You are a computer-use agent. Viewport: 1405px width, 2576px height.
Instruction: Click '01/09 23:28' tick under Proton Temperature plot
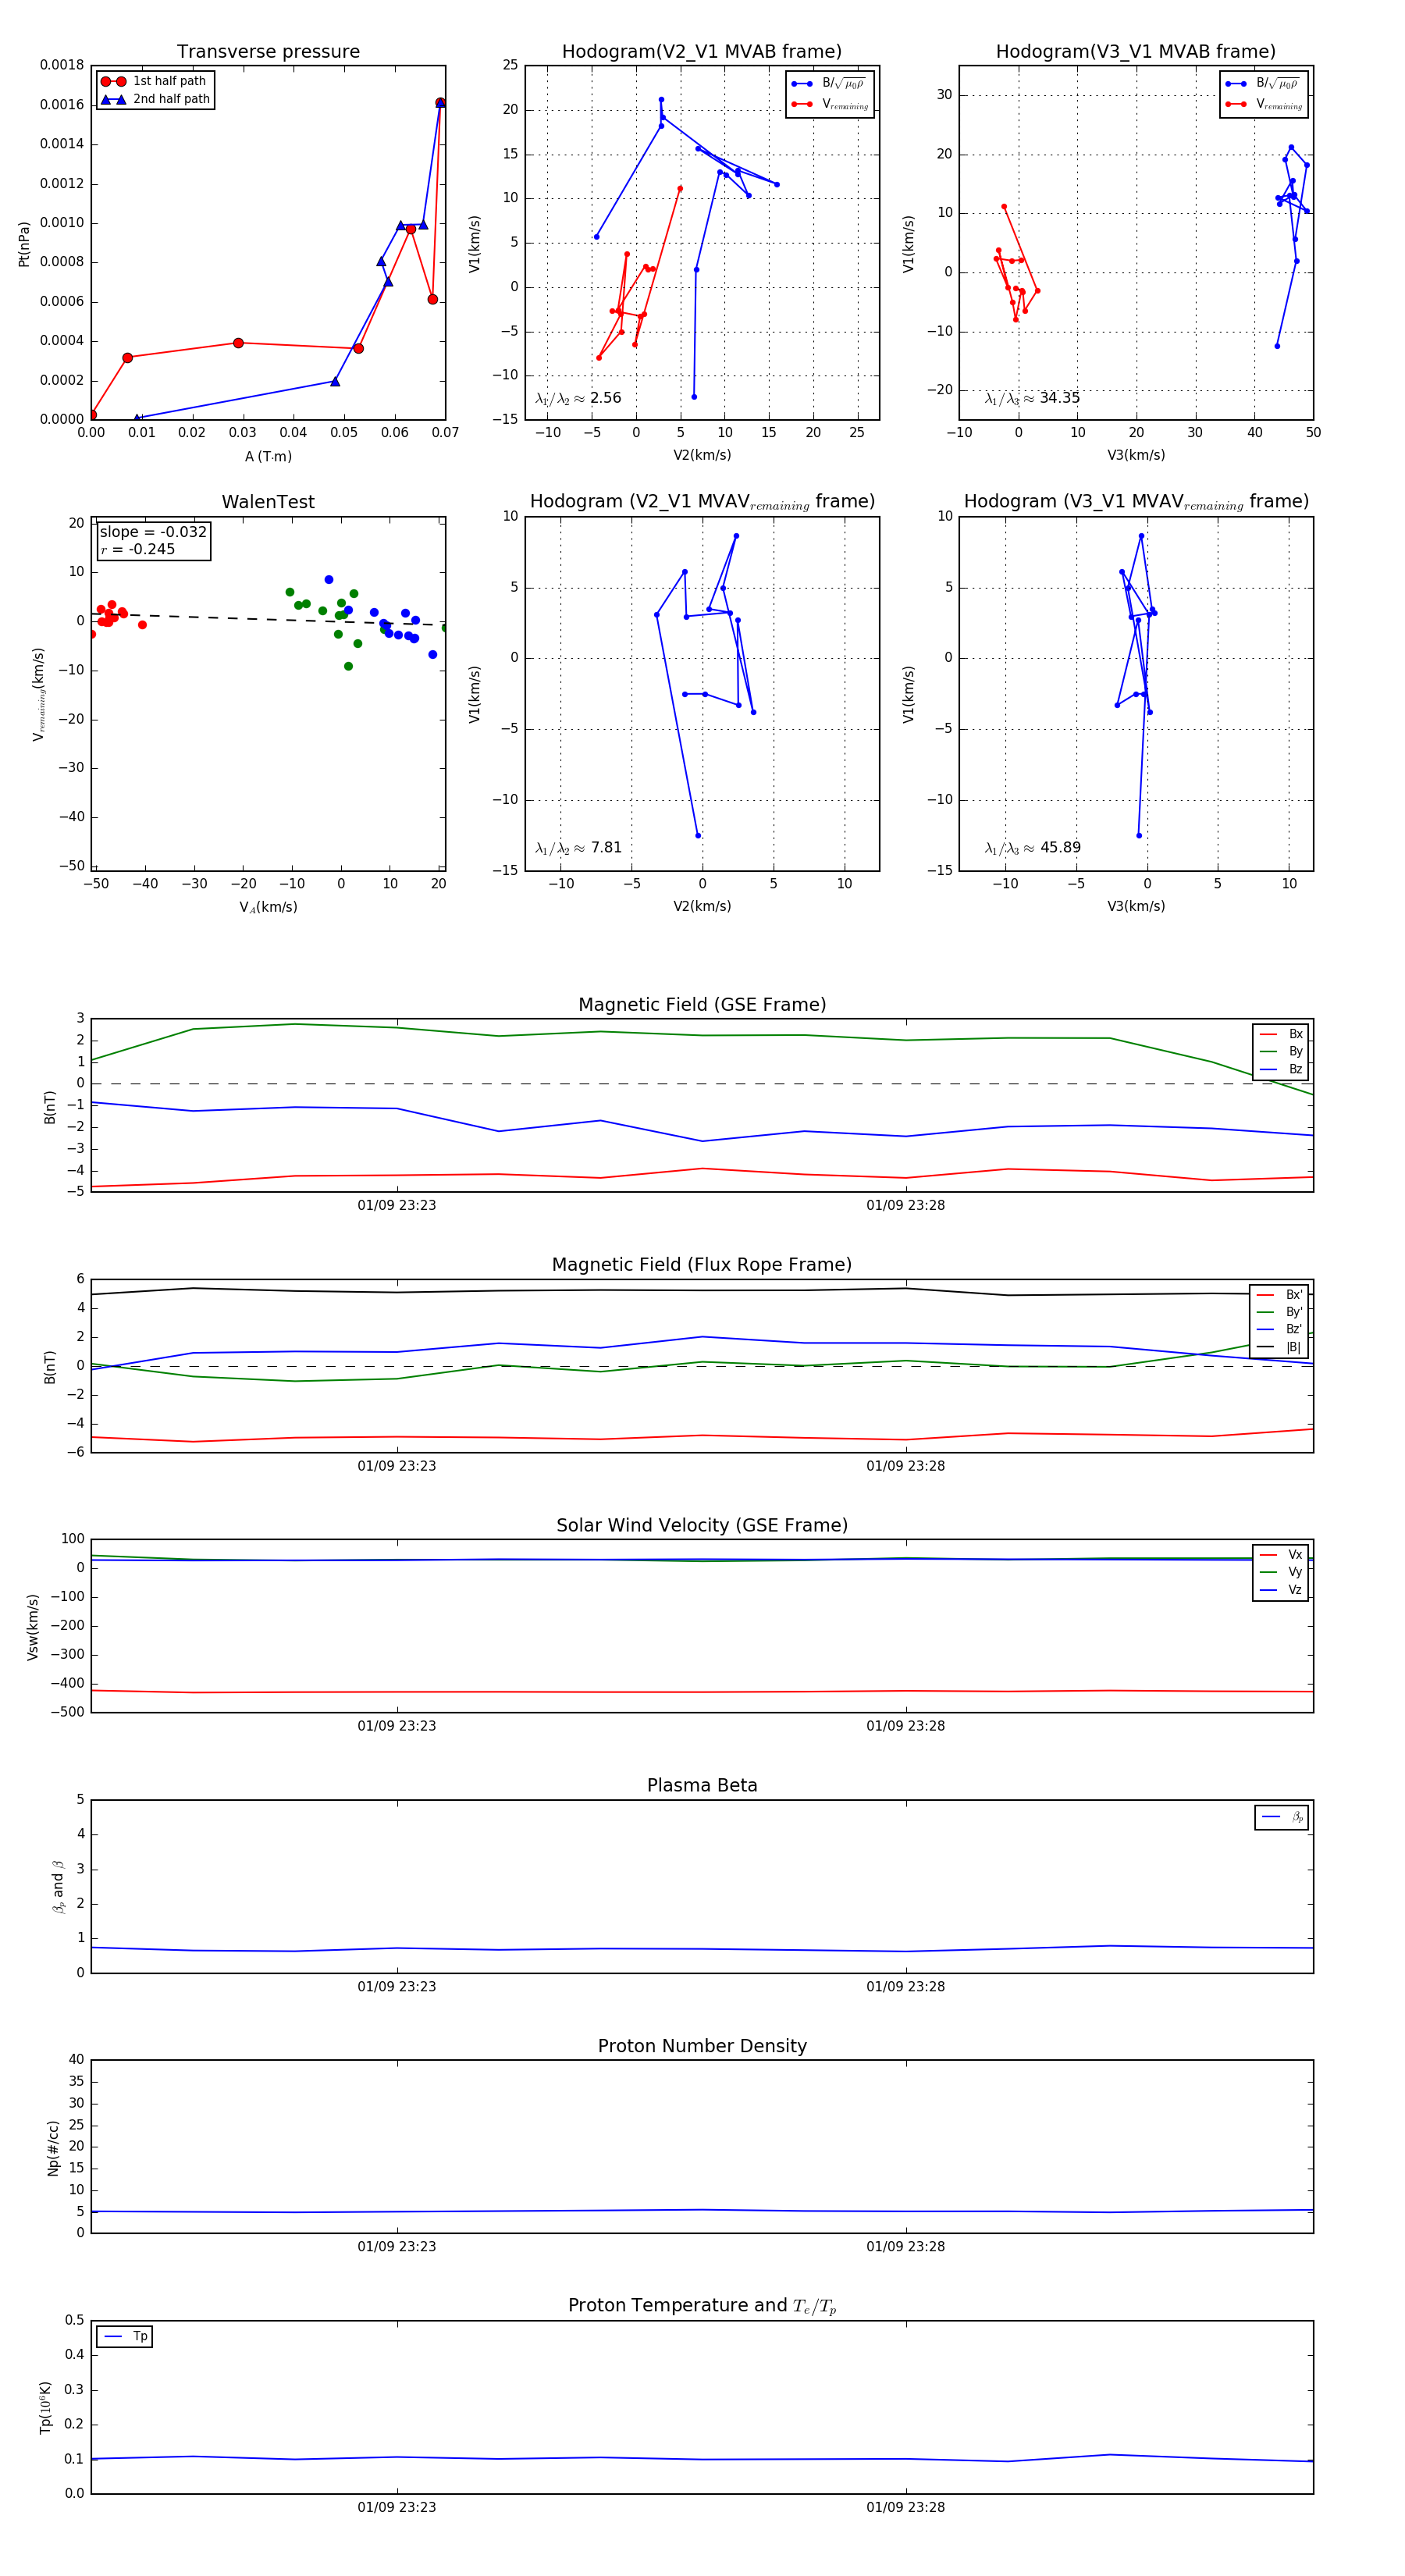(906, 2507)
